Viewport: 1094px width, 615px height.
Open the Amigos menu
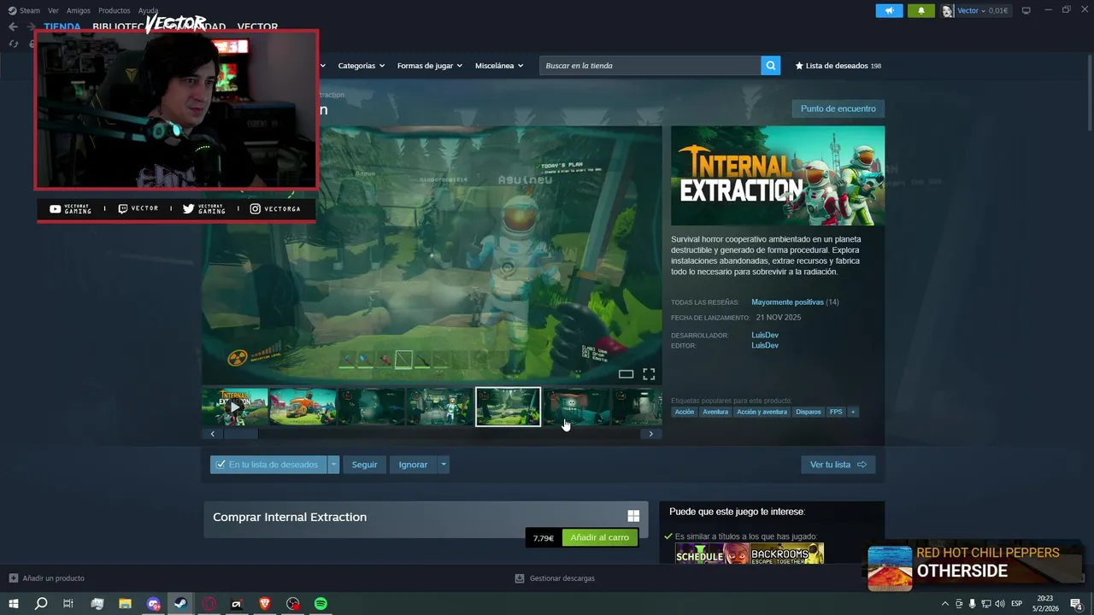point(78,10)
